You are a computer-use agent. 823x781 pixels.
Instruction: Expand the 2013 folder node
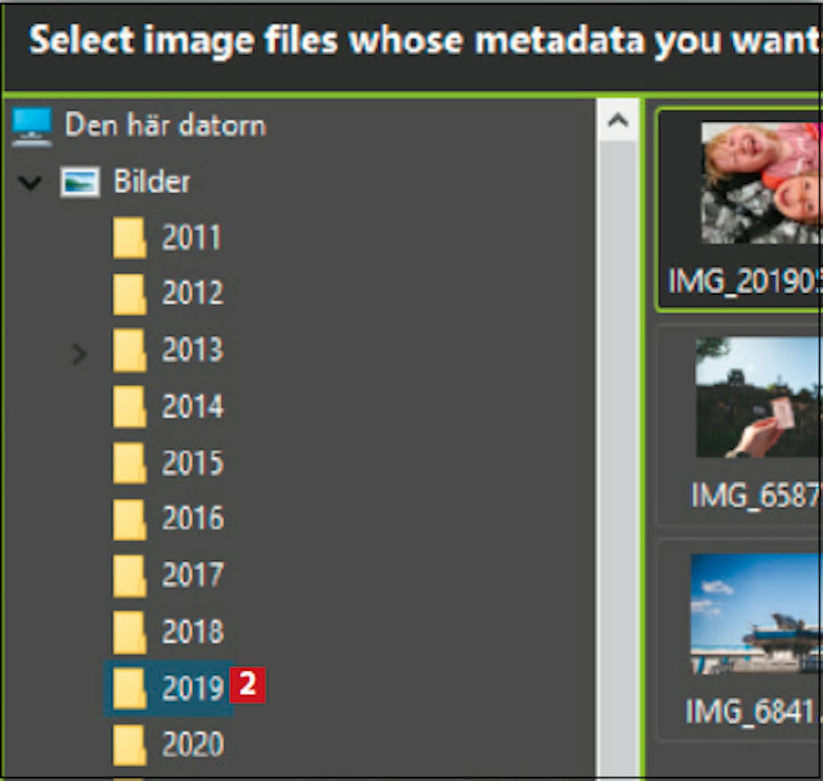(x=79, y=354)
